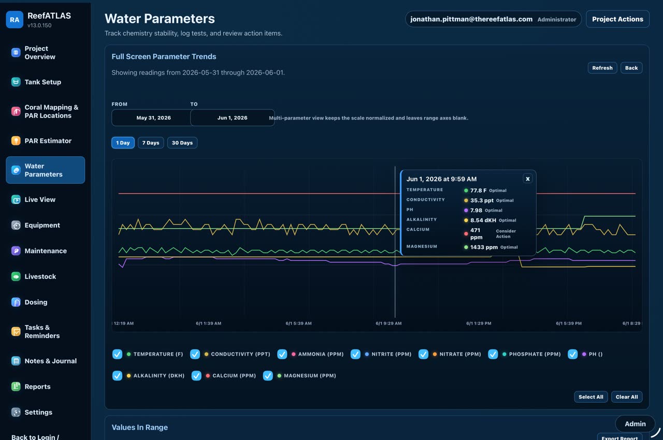Toggle Nitrate (PPM) checkbox
This screenshot has height=440, width=663.
pos(423,354)
